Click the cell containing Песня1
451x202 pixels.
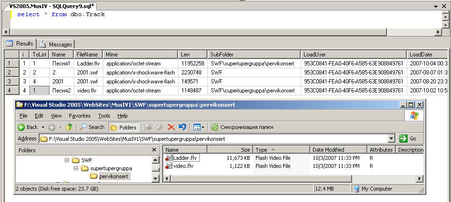click(x=61, y=64)
